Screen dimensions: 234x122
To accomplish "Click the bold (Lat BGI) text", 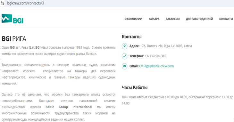I will click(35, 48).
